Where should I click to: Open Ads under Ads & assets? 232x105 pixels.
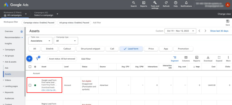coord(6,68)
